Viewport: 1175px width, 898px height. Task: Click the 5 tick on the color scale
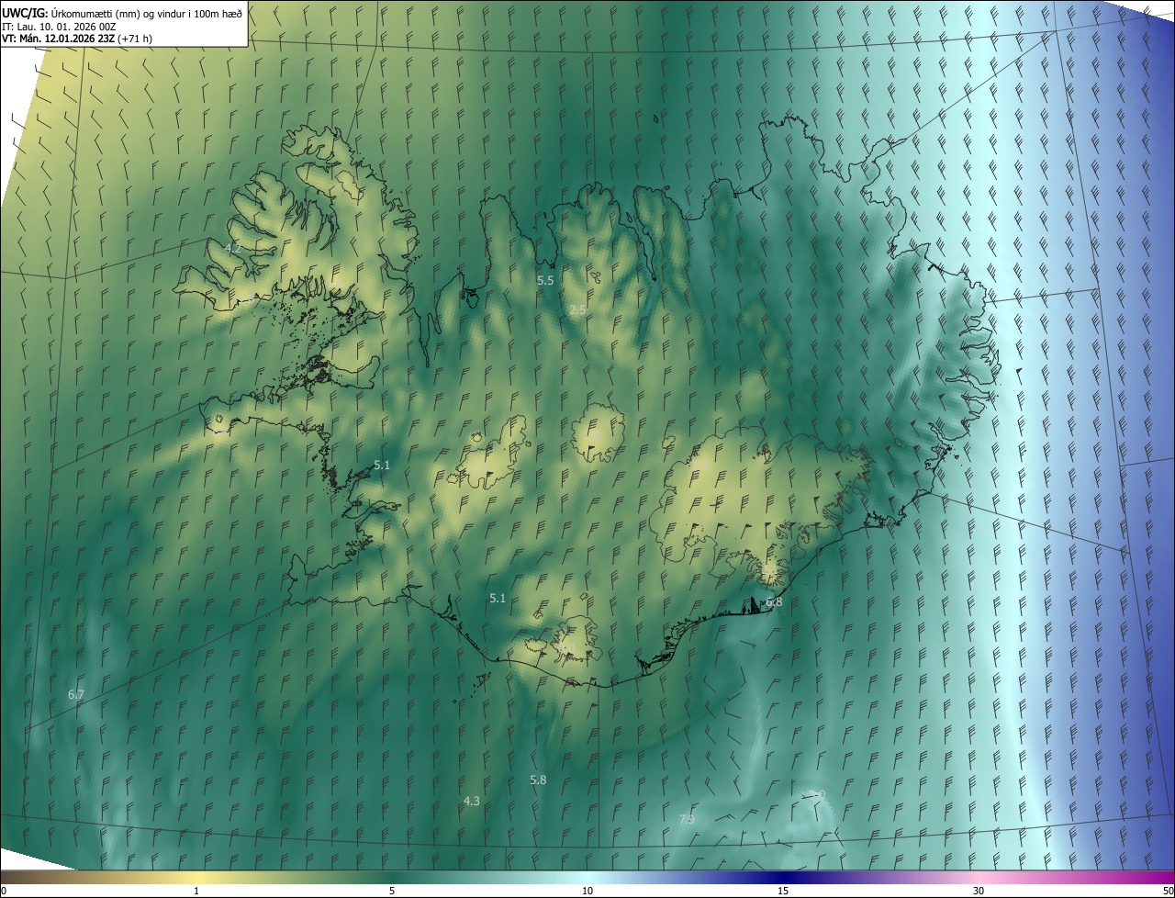(392, 891)
